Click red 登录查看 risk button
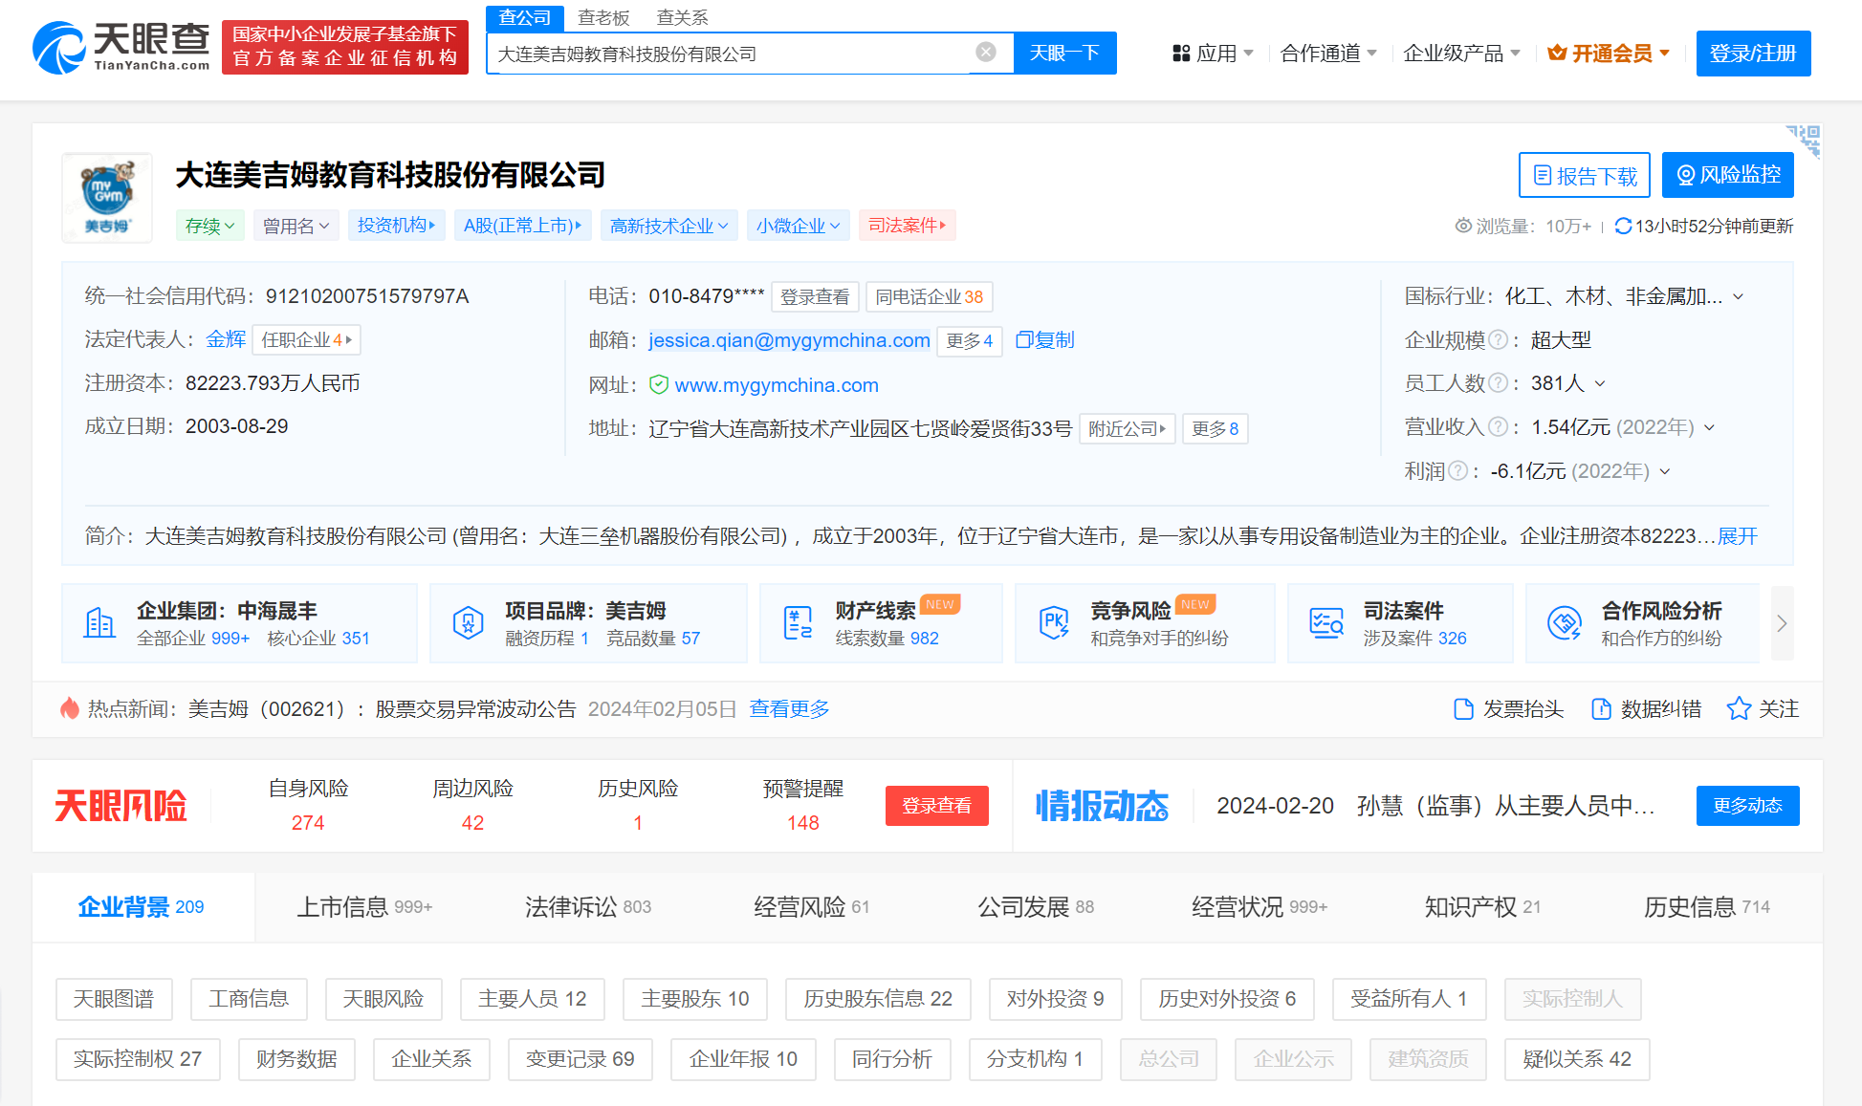This screenshot has height=1106, width=1862. 936,806
